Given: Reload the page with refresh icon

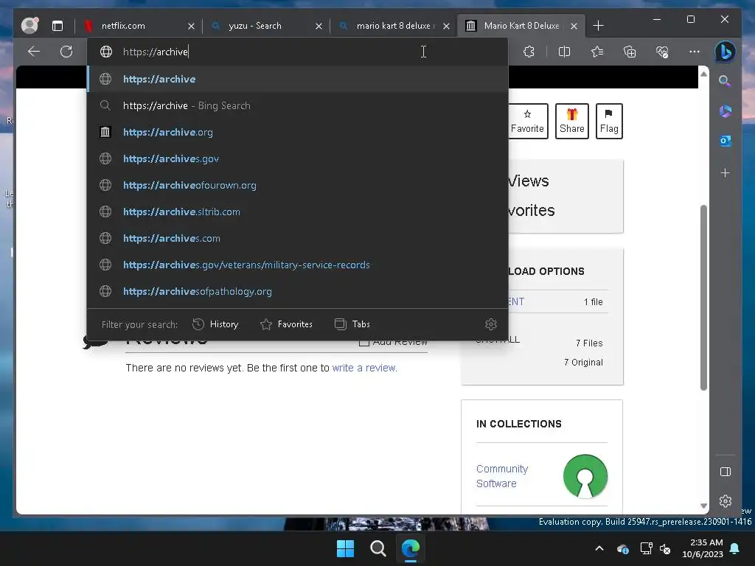Looking at the screenshot, I should click(x=66, y=52).
